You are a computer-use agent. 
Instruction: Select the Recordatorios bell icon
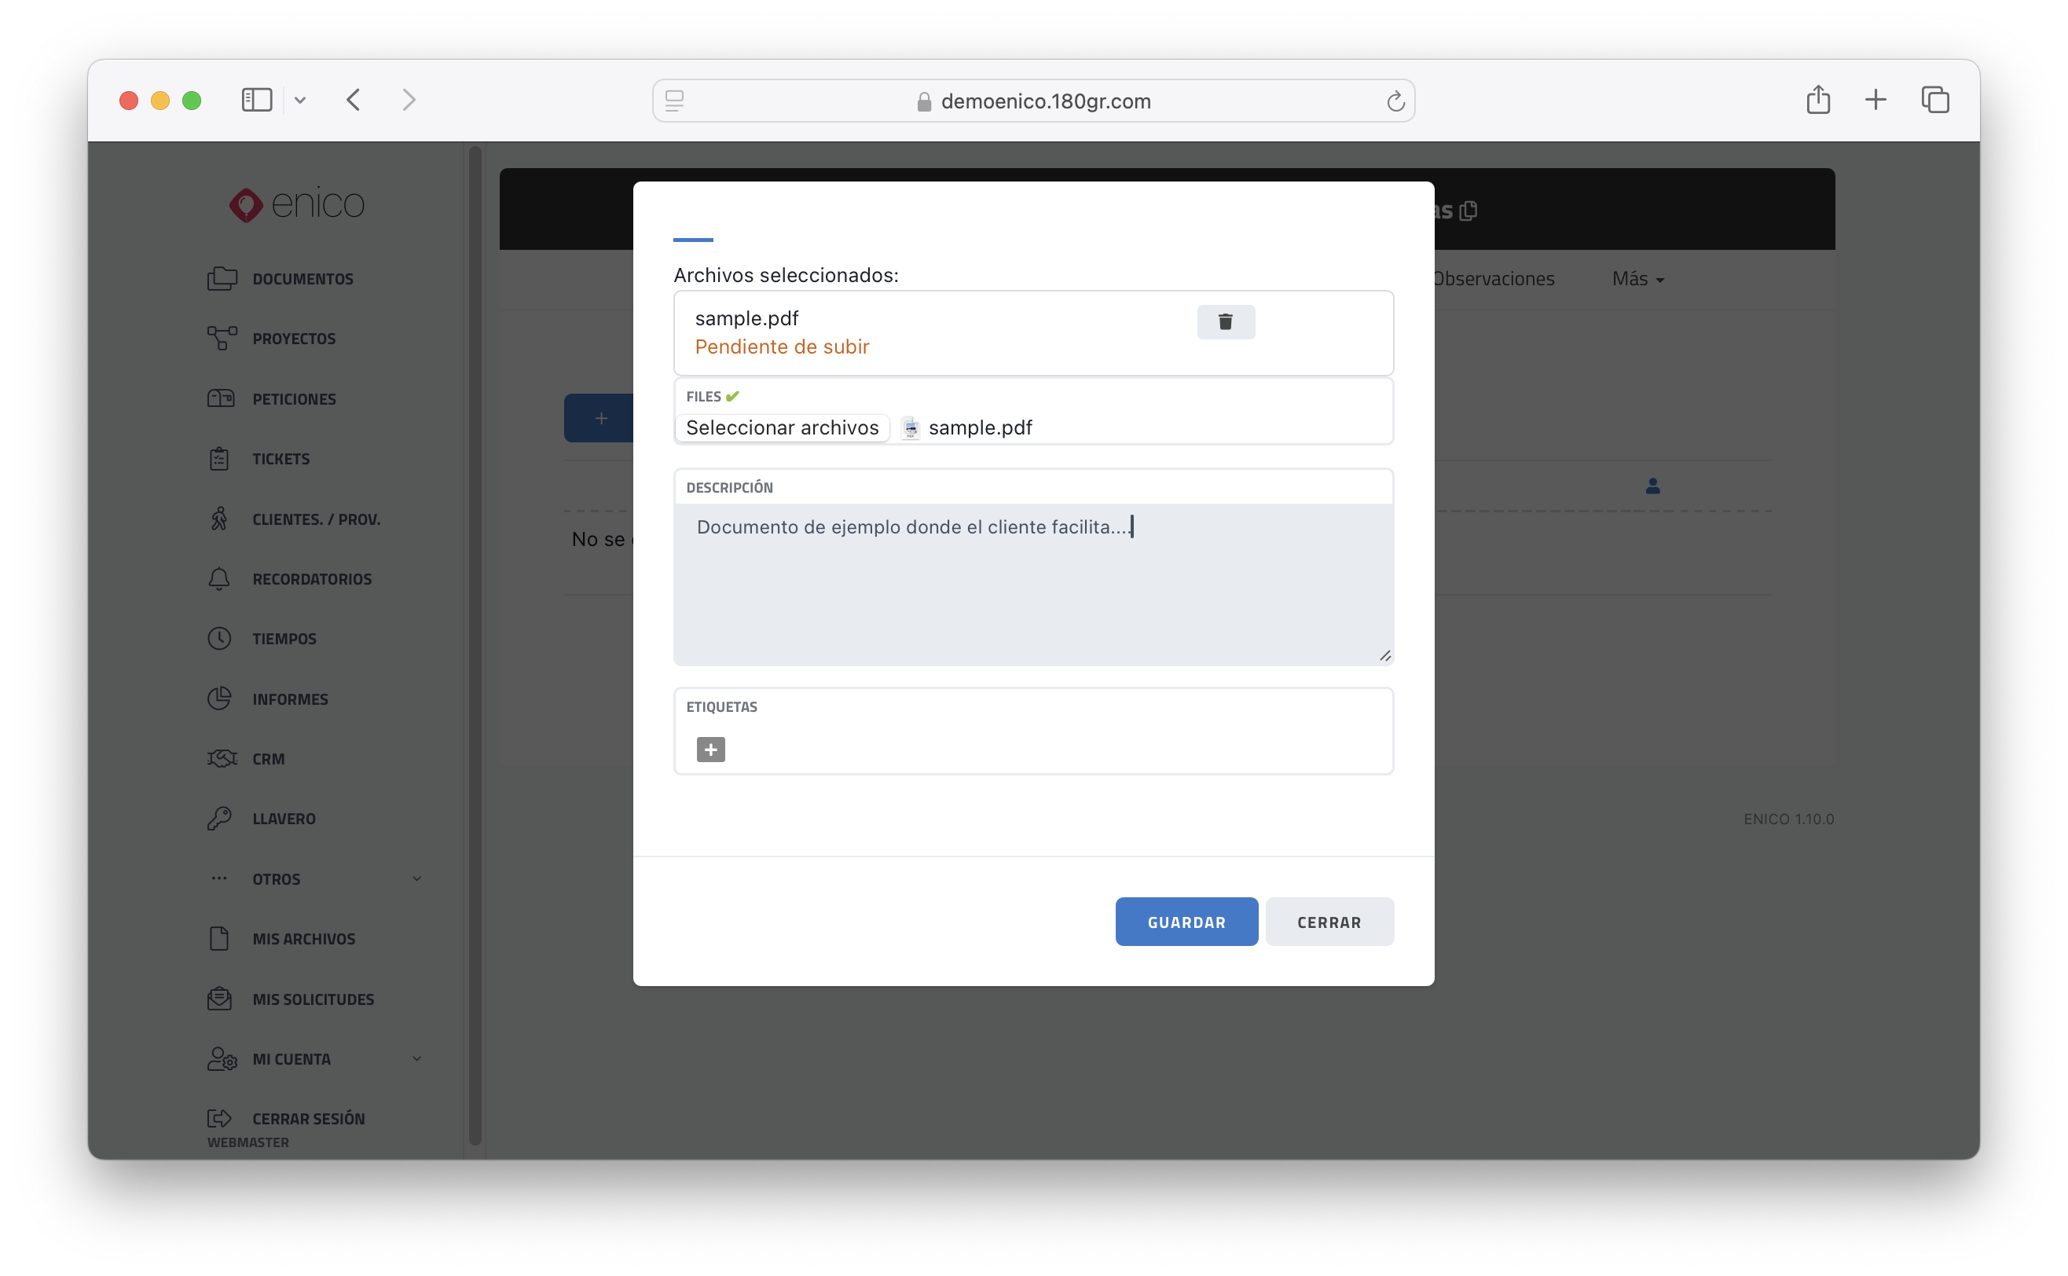(x=219, y=579)
